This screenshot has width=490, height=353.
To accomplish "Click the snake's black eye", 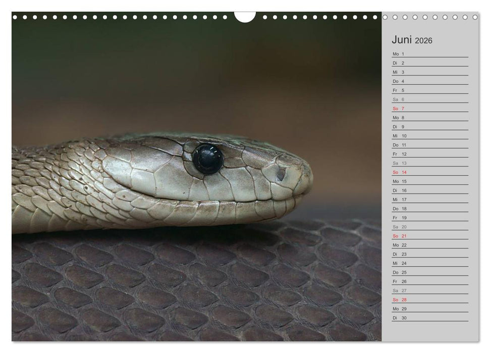I will tap(207, 159).
